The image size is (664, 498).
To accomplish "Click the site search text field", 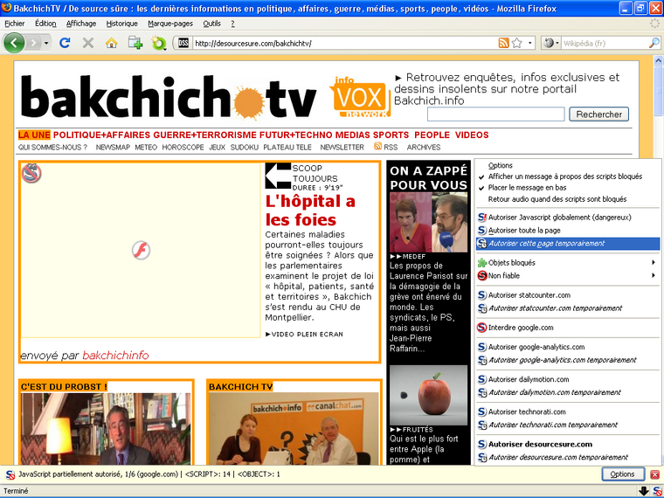I will [496, 114].
